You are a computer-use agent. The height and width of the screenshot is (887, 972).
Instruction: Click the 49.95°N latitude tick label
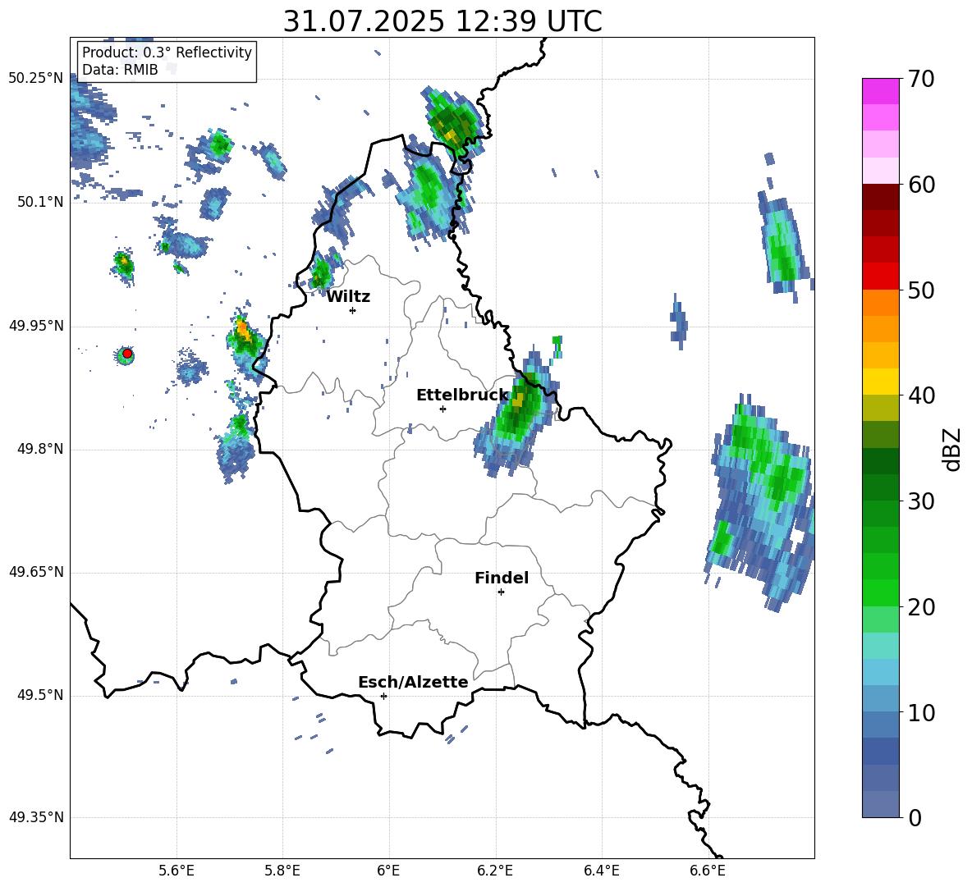click(x=36, y=326)
